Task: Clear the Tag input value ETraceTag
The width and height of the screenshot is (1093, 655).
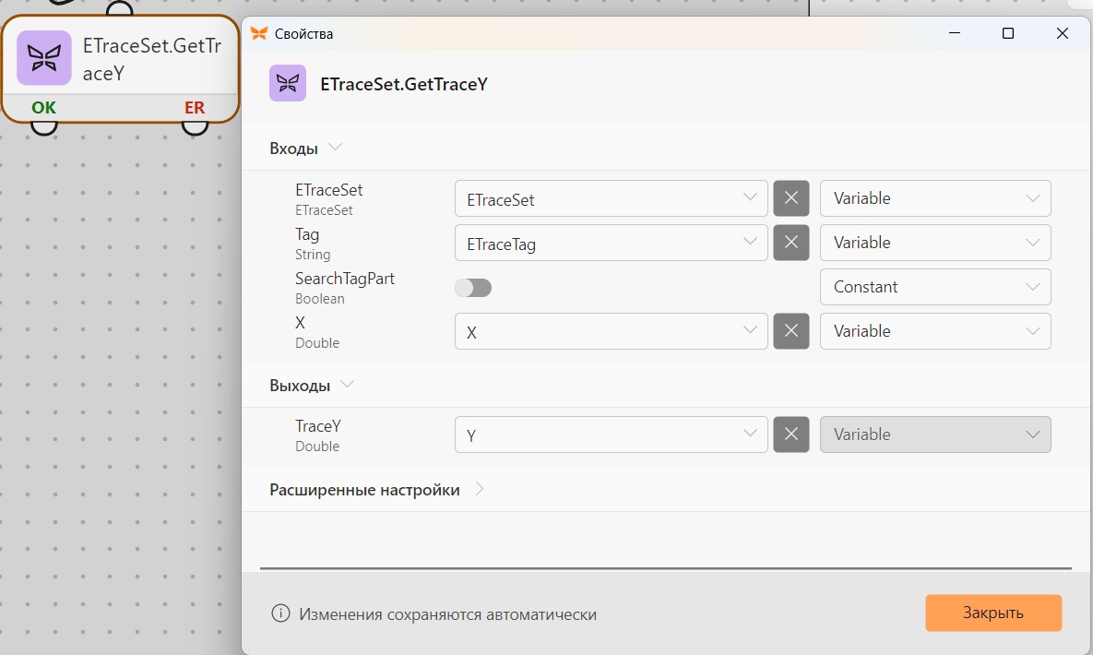Action: (x=791, y=243)
